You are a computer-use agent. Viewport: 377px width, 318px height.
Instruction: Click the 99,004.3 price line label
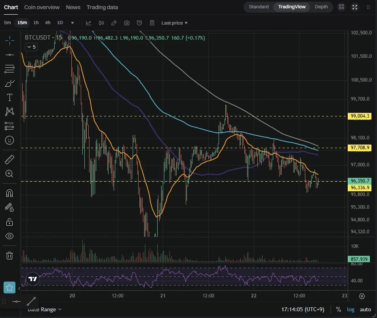[x=360, y=116]
